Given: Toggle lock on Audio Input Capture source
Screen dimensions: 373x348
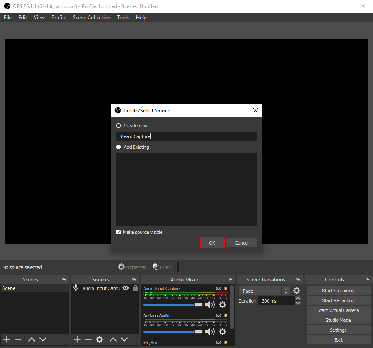Looking at the screenshot, I should pos(135,288).
